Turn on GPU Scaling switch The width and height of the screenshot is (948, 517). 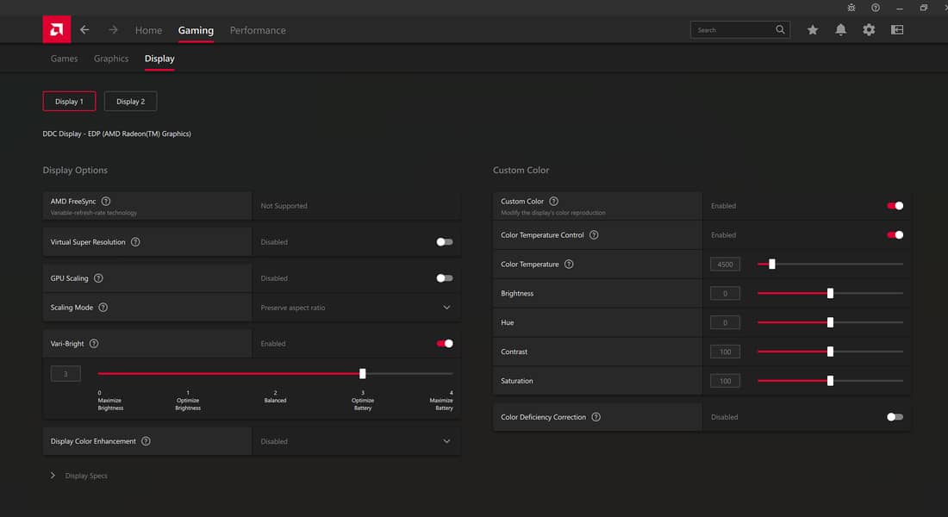click(x=444, y=278)
